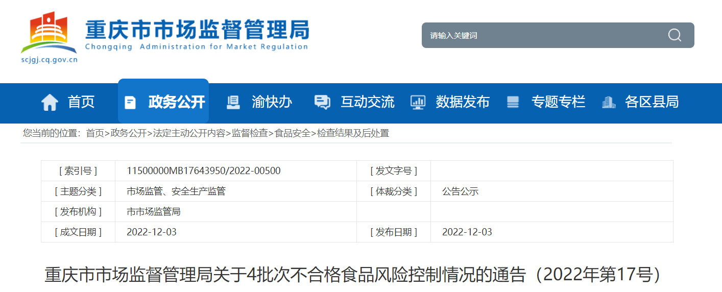Open 专题专栏 menu item
This screenshot has width=722, height=292.
pyautogui.click(x=558, y=102)
